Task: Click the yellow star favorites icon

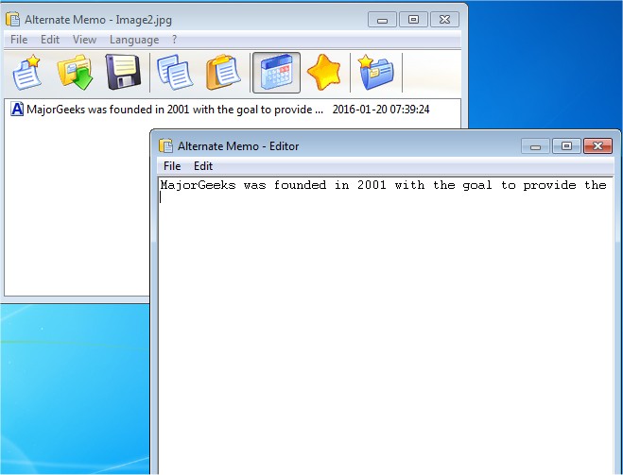Action: pyautogui.click(x=324, y=72)
